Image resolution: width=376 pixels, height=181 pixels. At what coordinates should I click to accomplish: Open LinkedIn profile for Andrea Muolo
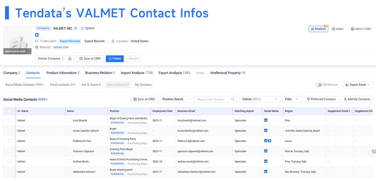click(x=266, y=161)
